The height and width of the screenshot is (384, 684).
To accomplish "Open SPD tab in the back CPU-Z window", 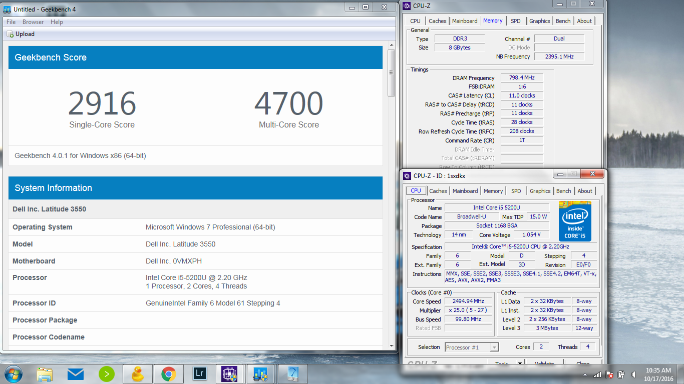I will [x=516, y=21].
